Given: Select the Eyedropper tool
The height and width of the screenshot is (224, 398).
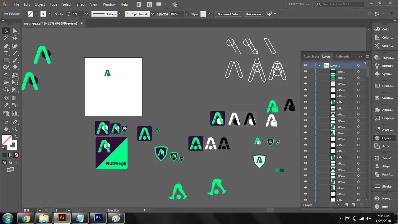Looking at the screenshot, I should point(6,105).
